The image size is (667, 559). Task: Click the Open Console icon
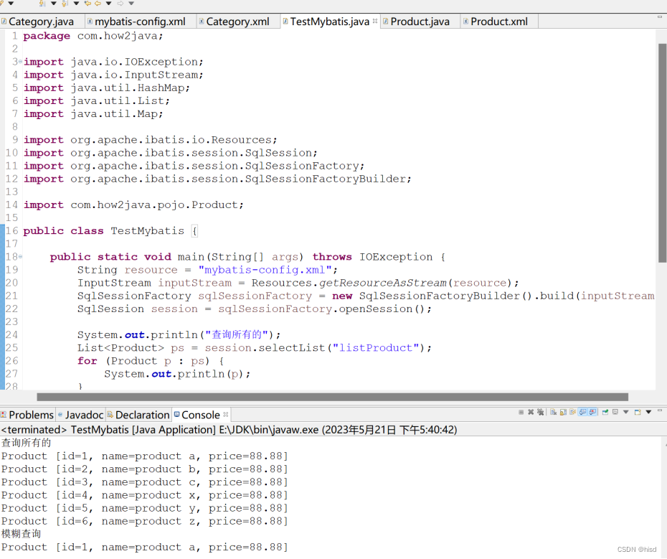[x=638, y=412]
